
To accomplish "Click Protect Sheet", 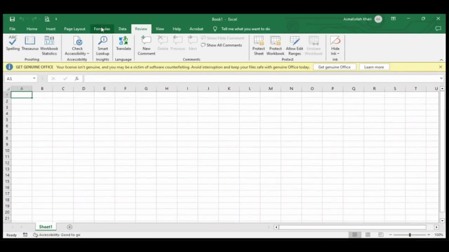I will tap(259, 46).
